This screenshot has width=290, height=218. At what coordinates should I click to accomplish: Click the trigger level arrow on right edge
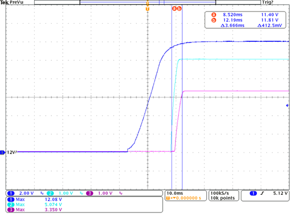[x=287, y=106]
